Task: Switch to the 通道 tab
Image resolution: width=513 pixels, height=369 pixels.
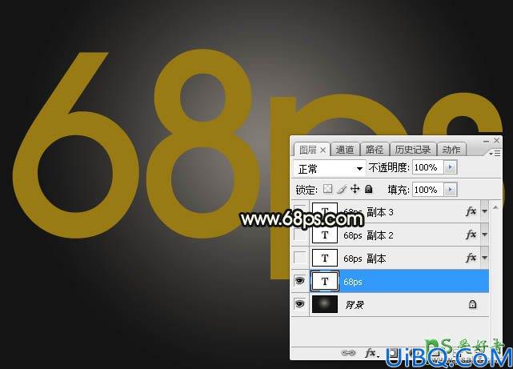Action: (x=345, y=150)
